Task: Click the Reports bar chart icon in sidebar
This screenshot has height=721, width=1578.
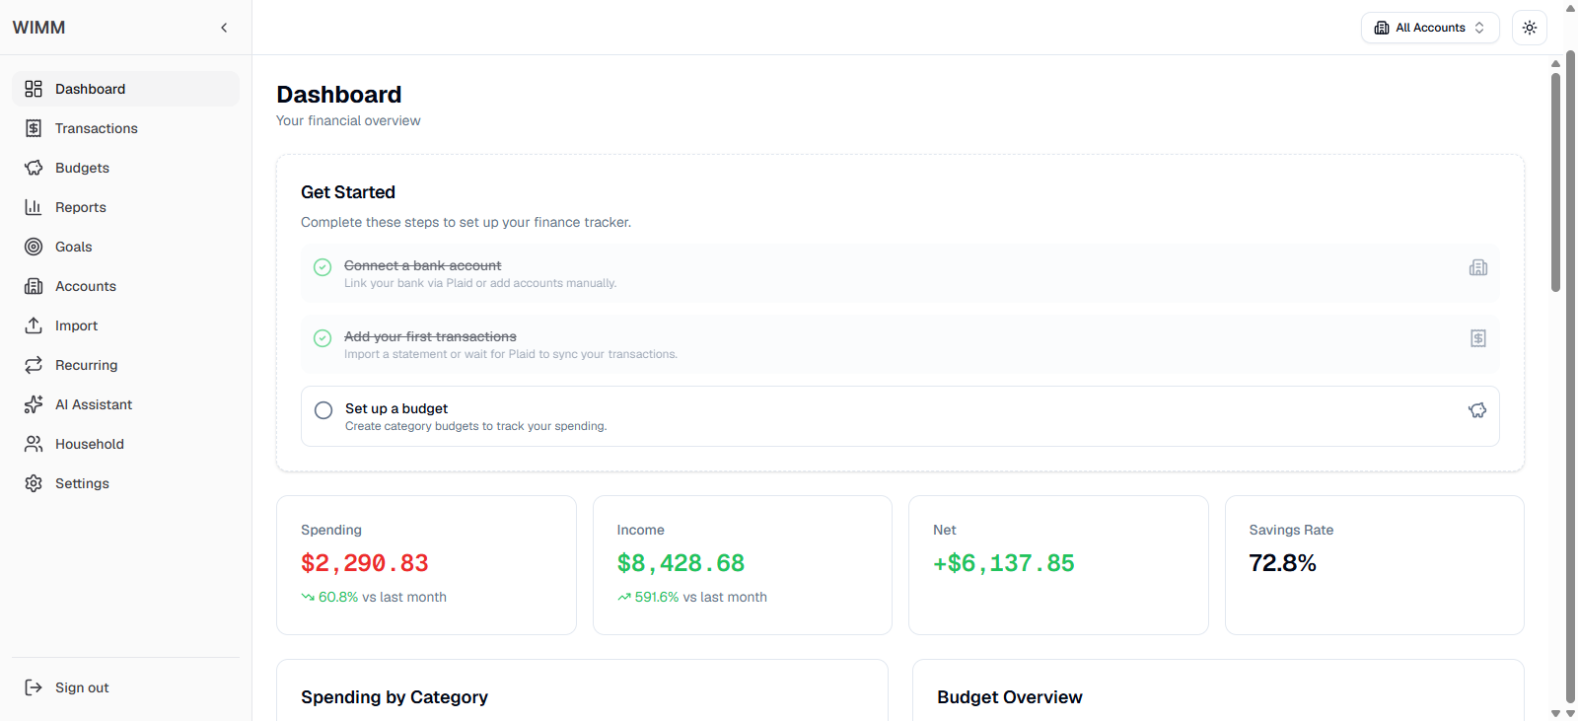Action: pos(34,207)
